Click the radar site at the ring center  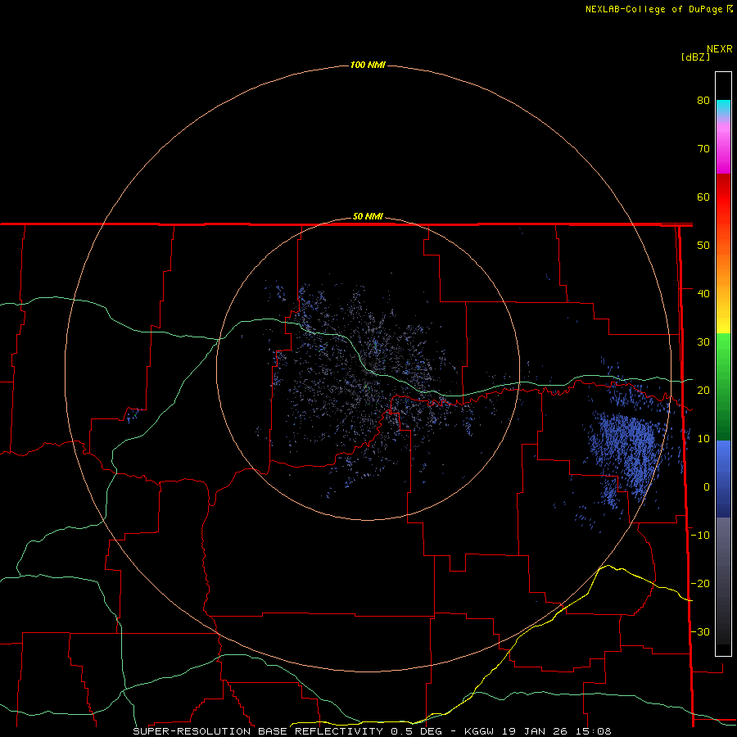[x=368, y=369]
